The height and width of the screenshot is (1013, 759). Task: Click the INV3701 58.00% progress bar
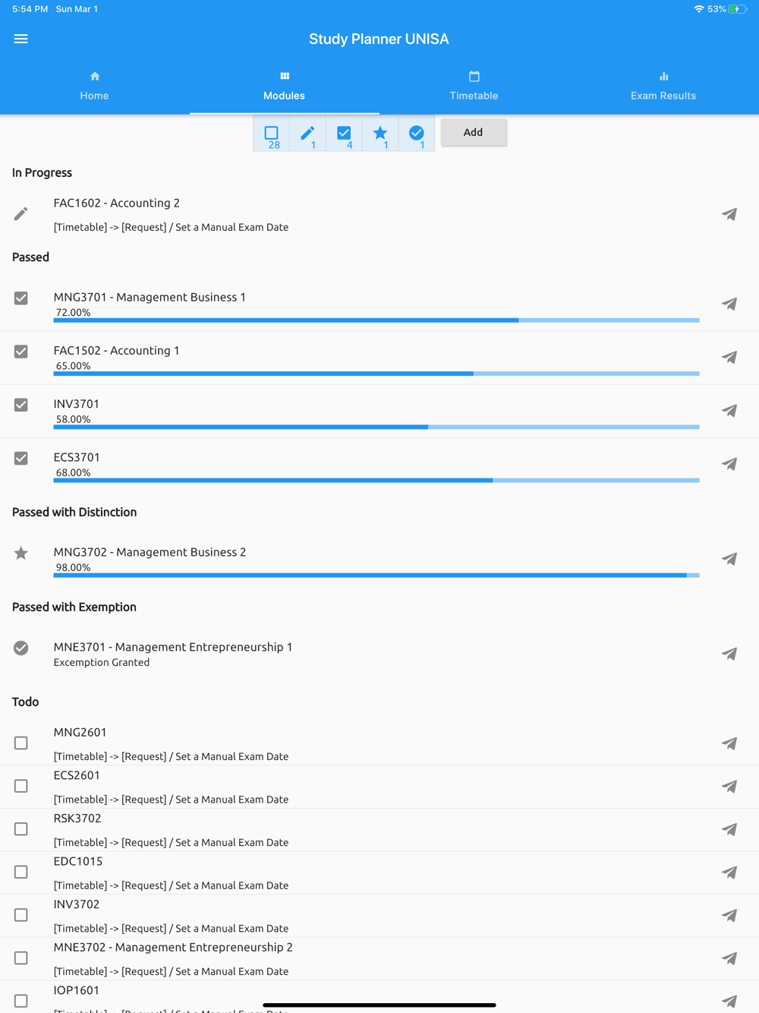[376, 427]
